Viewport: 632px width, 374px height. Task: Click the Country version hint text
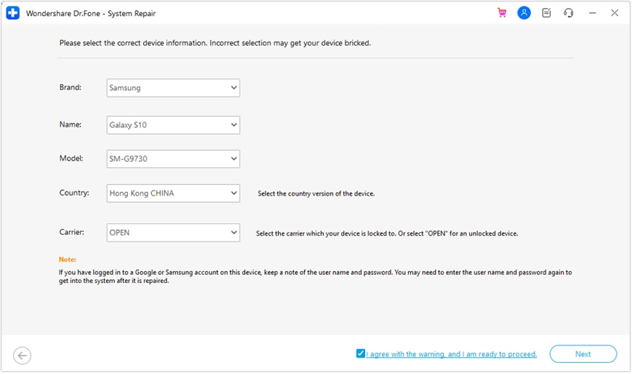316,194
